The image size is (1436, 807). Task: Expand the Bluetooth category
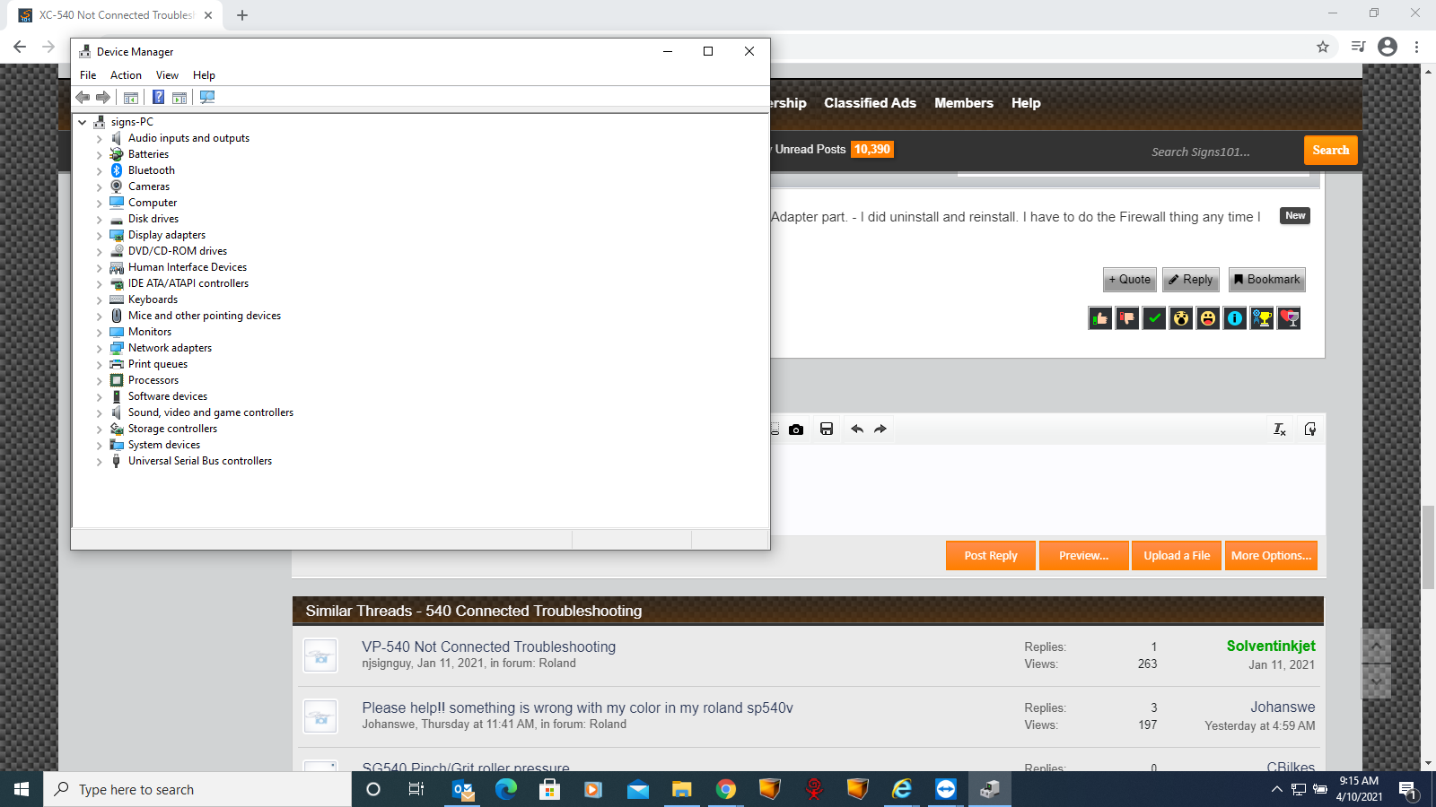coord(100,171)
